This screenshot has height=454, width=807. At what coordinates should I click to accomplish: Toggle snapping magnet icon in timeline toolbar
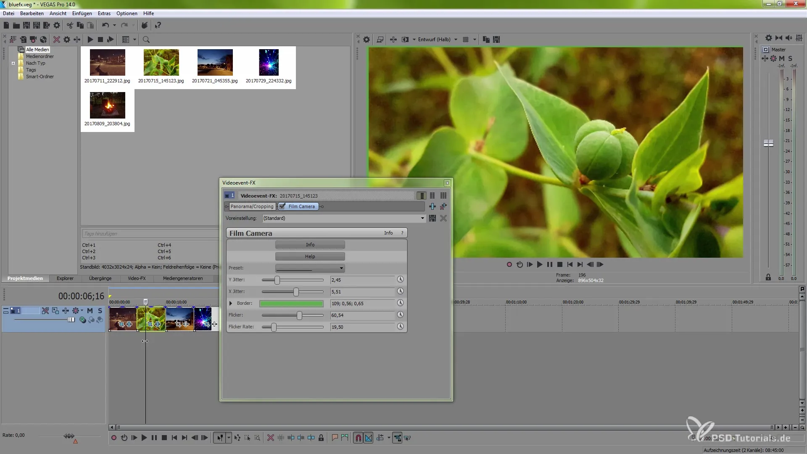(x=358, y=438)
